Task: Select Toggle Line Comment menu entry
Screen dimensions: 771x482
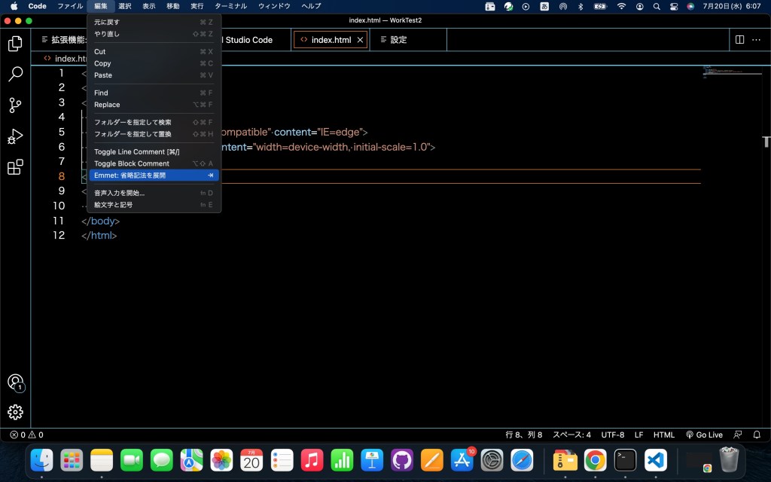Action: [136, 152]
